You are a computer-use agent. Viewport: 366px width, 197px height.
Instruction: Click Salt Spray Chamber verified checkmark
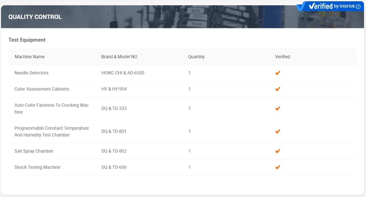[278, 151]
